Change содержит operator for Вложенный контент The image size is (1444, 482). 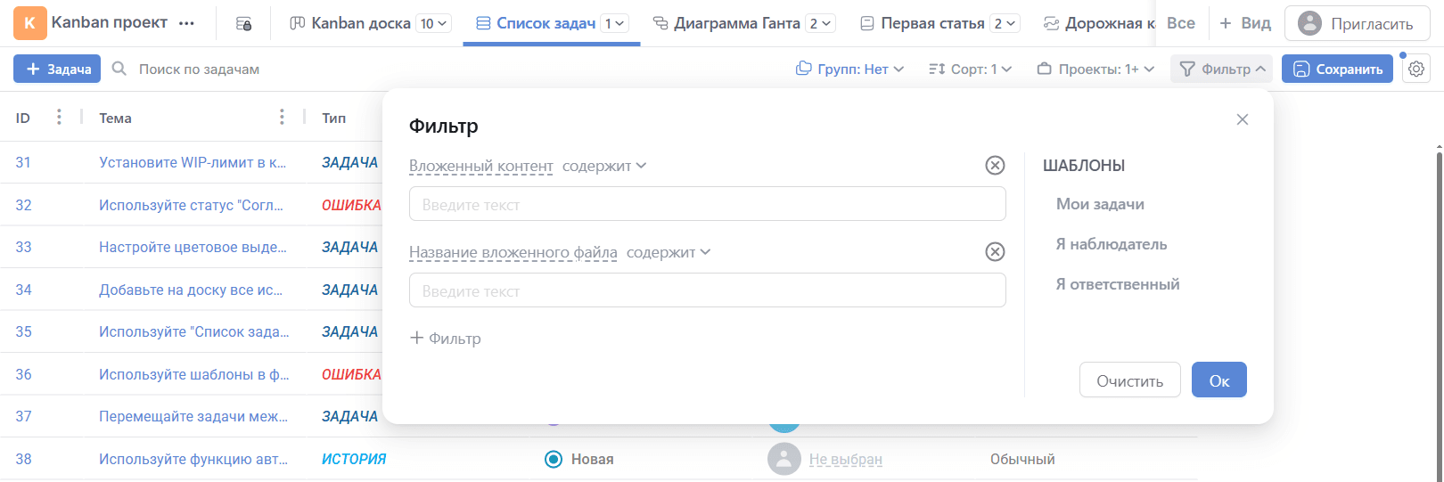point(604,166)
